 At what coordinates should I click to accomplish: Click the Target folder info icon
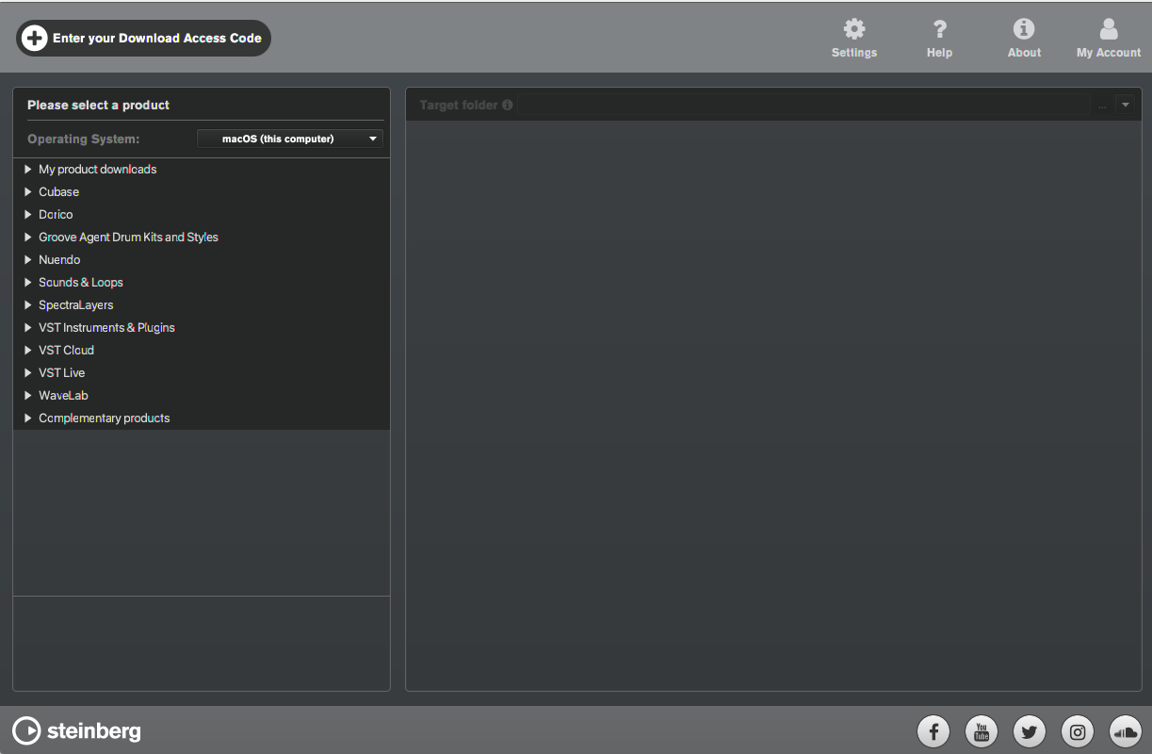coord(508,106)
